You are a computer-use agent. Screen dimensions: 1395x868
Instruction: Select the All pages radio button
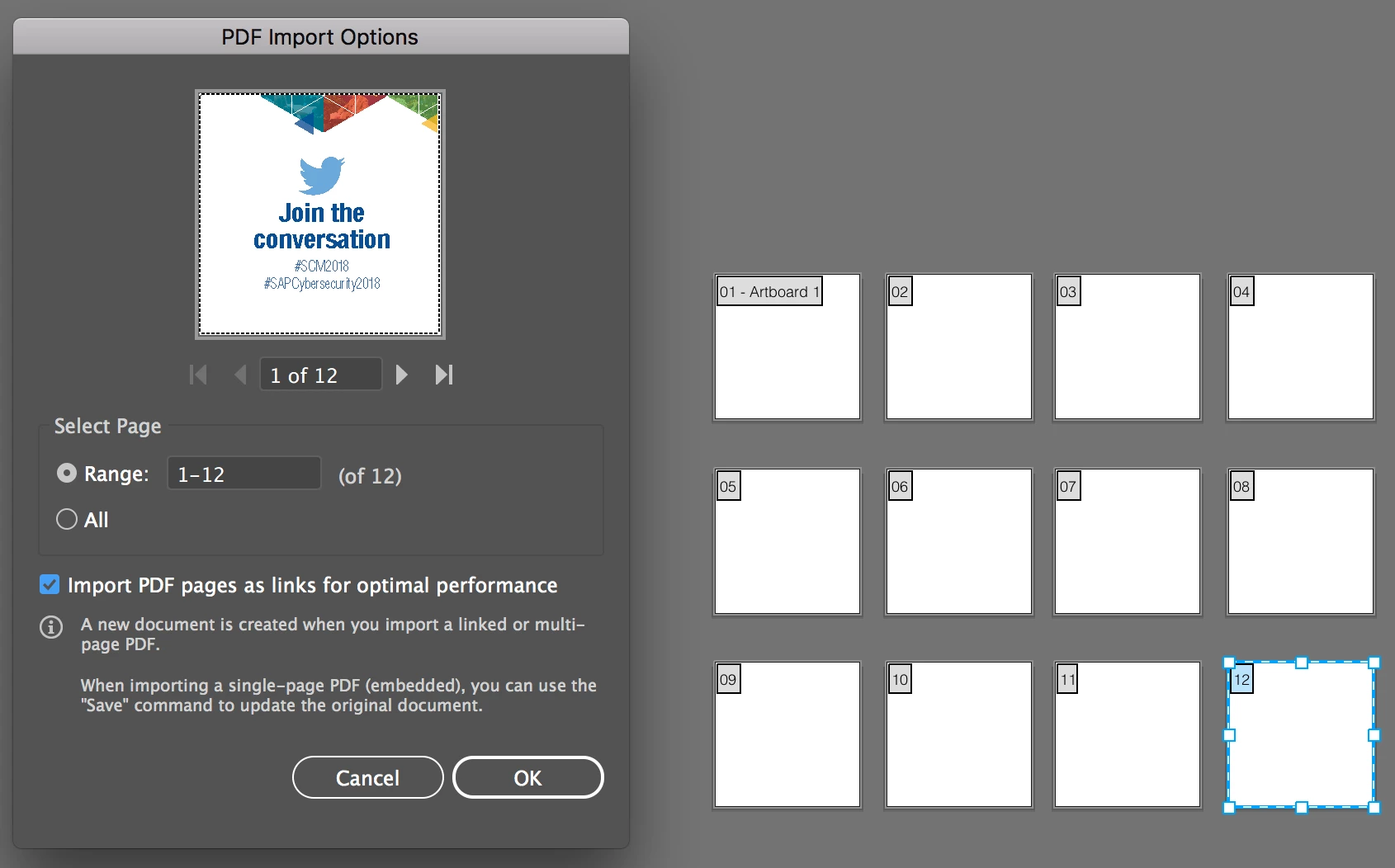[67, 519]
